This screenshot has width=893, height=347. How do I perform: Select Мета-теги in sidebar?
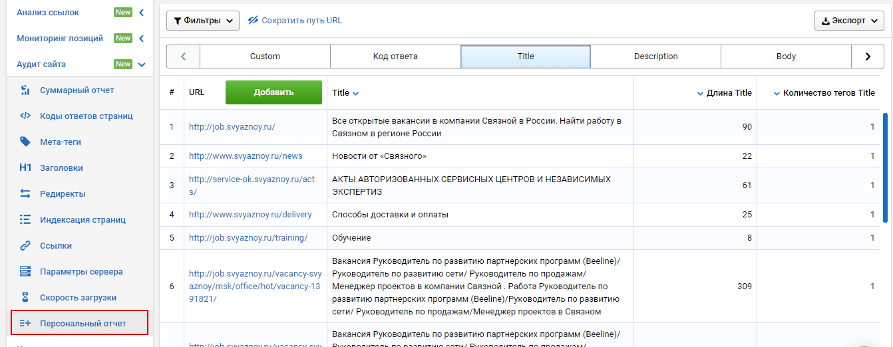click(61, 142)
